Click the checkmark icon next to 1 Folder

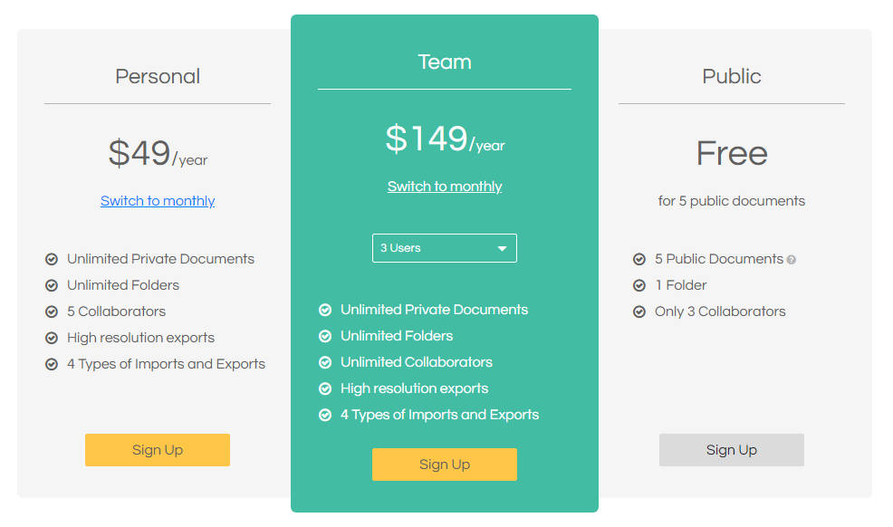point(640,285)
